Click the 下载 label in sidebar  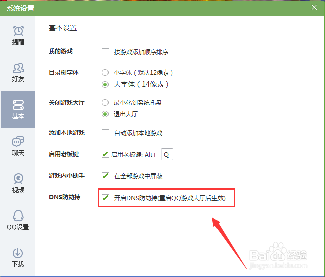point(18,264)
